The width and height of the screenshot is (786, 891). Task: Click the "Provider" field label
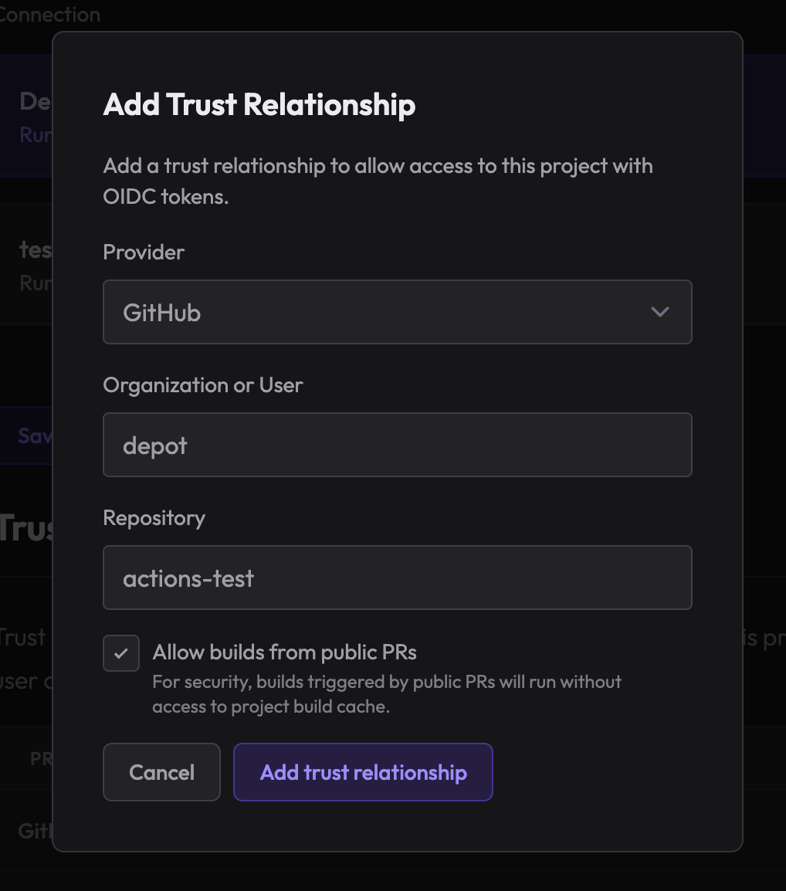(143, 252)
